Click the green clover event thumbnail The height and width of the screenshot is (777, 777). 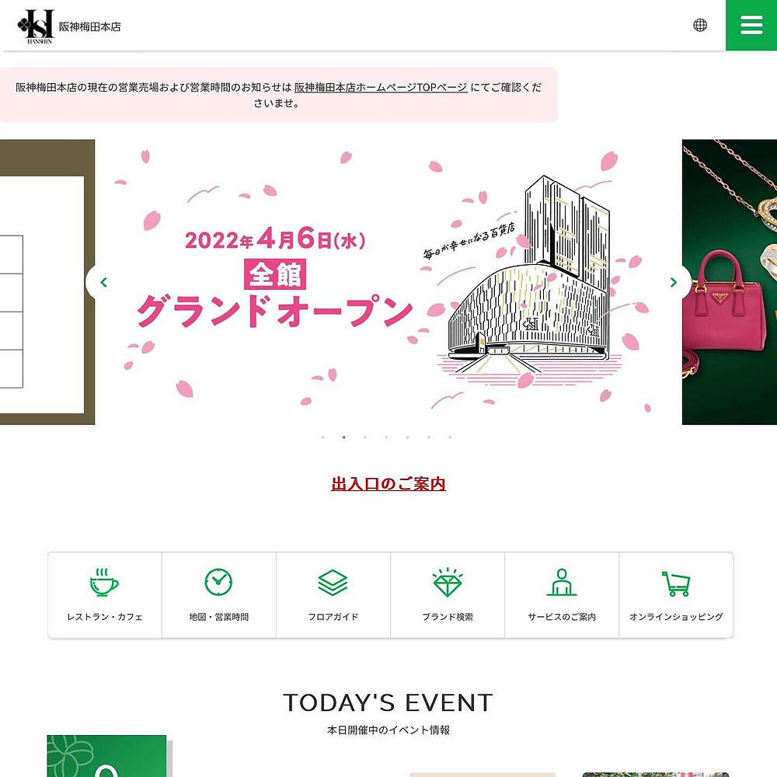[x=106, y=756]
